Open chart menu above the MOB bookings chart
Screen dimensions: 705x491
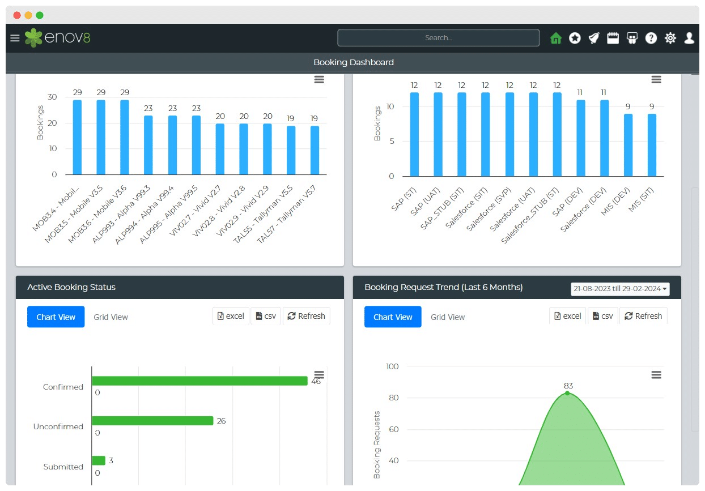coord(319,80)
